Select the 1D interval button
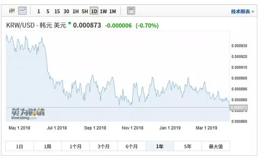Screen dimensions: 259x158 pos(94,11)
